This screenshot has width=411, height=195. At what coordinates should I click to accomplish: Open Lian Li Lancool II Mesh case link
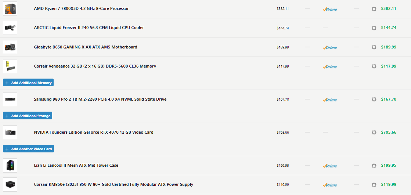point(76,165)
